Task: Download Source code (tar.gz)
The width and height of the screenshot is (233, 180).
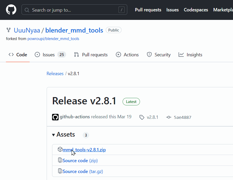Action: pos(83,171)
